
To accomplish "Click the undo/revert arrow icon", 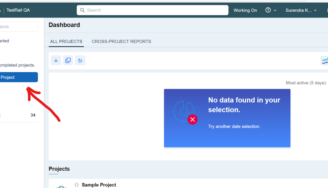I will point(80,60).
